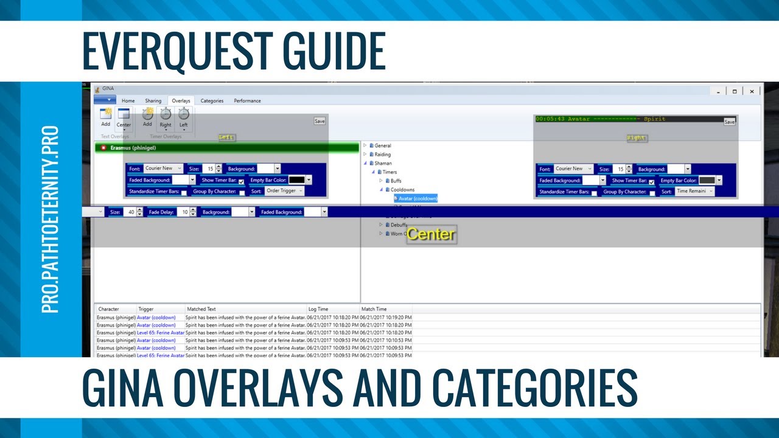Switch to the Home ribbon tab
The width and height of the screenshot is (779, 438).
[128, 101]
